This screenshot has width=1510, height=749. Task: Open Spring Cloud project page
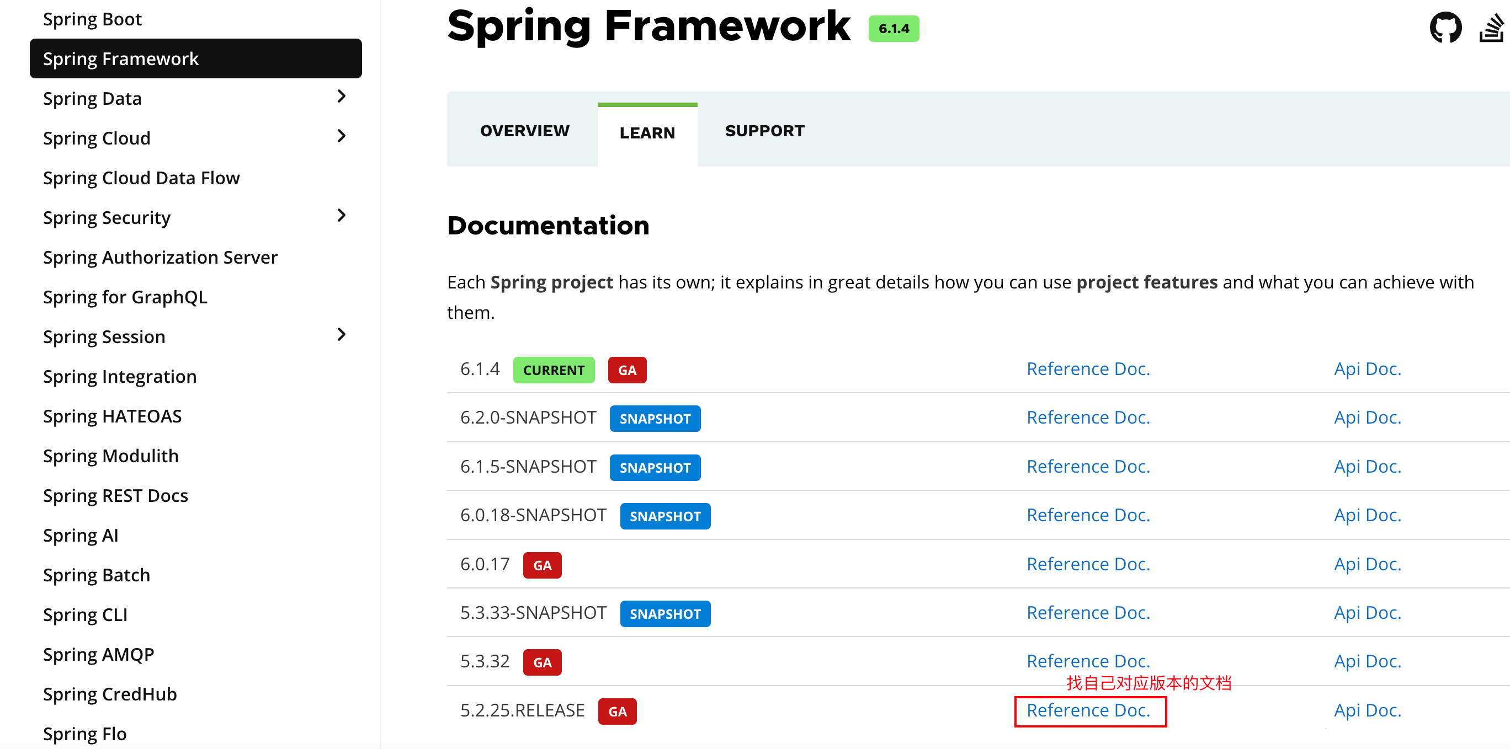97,138
